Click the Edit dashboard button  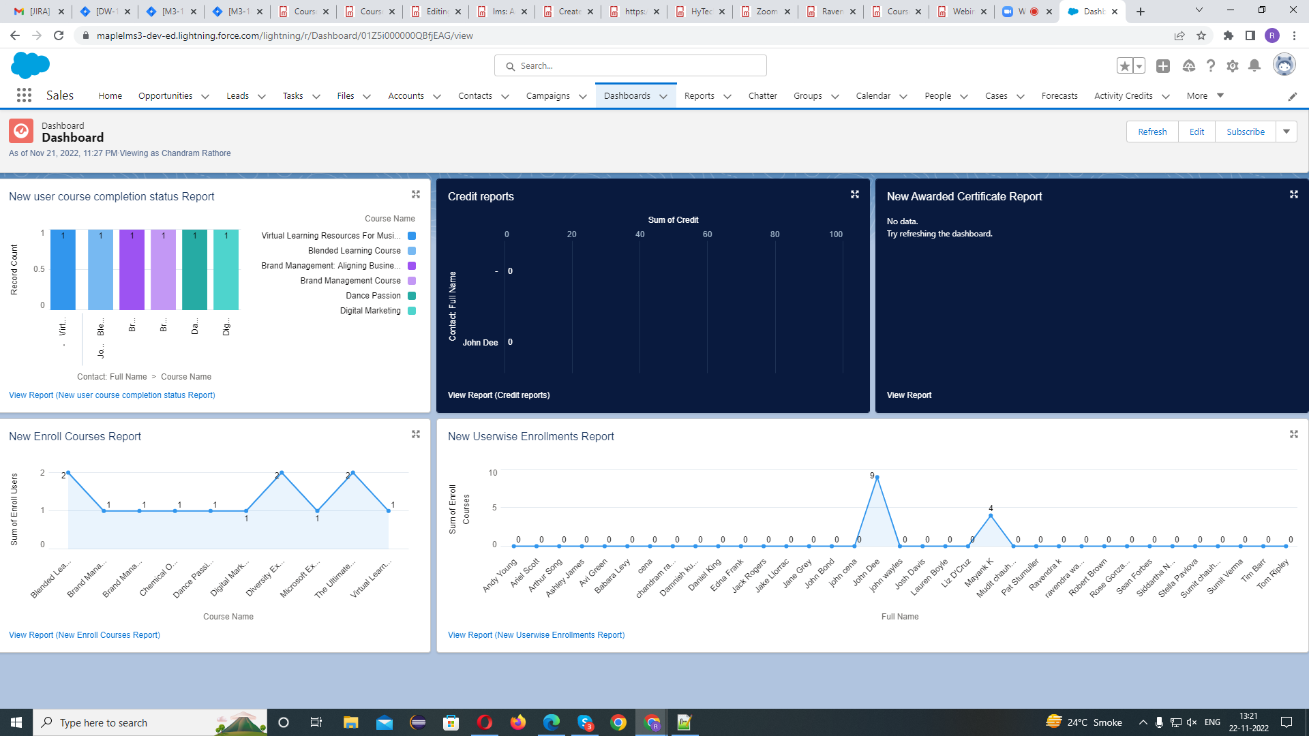coord(1197,132)
